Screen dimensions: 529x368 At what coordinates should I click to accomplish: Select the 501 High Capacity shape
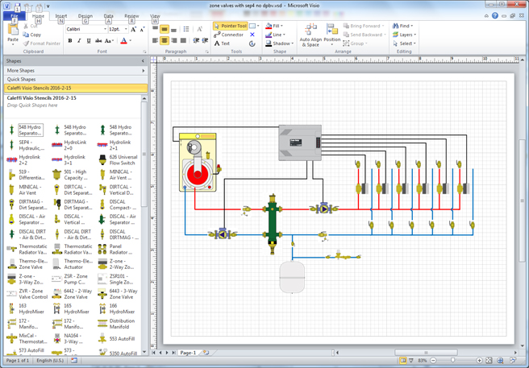click(x=70, y=175)
